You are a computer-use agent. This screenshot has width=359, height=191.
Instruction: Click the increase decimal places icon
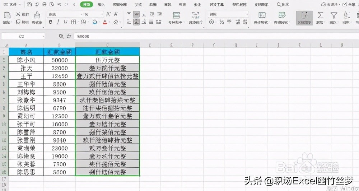(238, 22)
